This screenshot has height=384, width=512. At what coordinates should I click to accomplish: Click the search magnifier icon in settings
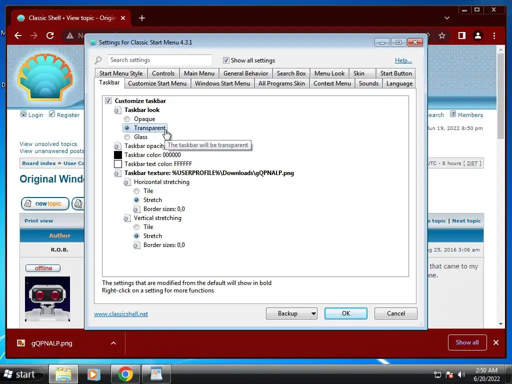pyautogui.click(x=98, y=60)
